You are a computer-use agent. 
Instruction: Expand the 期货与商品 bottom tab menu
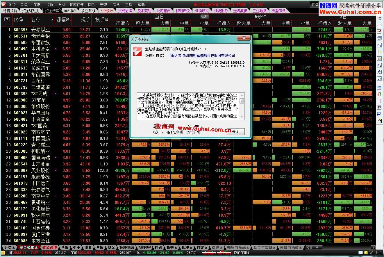click(238, 247)
